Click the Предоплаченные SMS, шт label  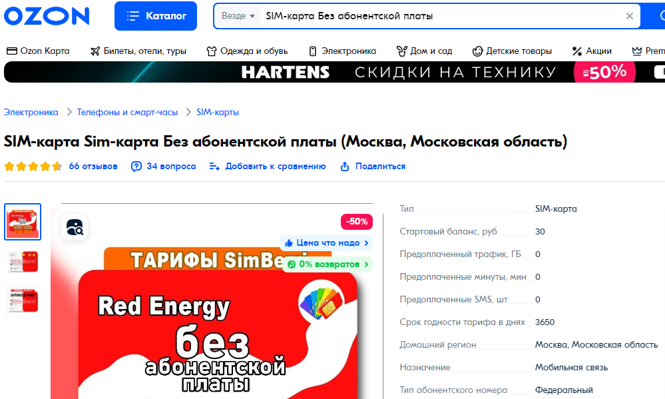click(453, 299)
